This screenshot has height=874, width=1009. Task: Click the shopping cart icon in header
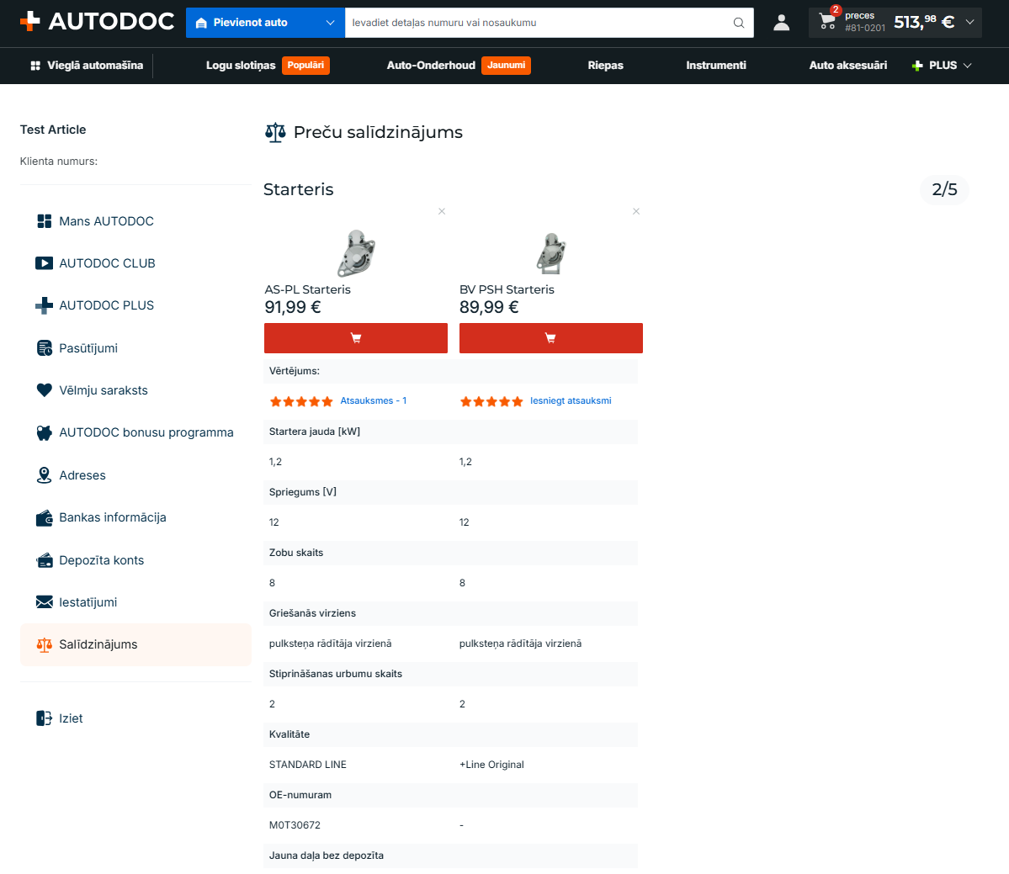coord(827,22)
